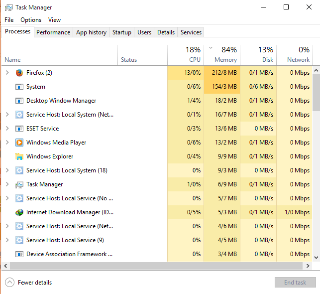Select the Desktop Window Manager icon
The image size is (320, 294).
pyautogui.click(x=19, y=101)
